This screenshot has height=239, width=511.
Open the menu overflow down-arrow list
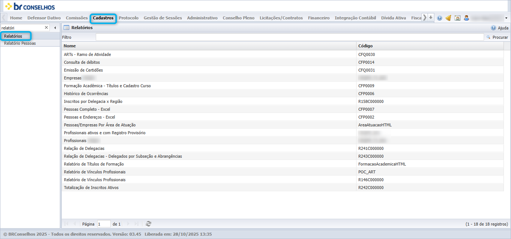pos(431,18)
